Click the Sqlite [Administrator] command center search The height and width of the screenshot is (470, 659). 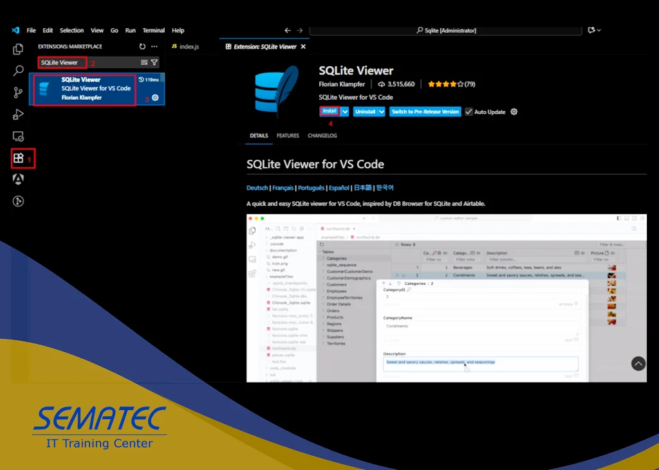tap(445, 30)
